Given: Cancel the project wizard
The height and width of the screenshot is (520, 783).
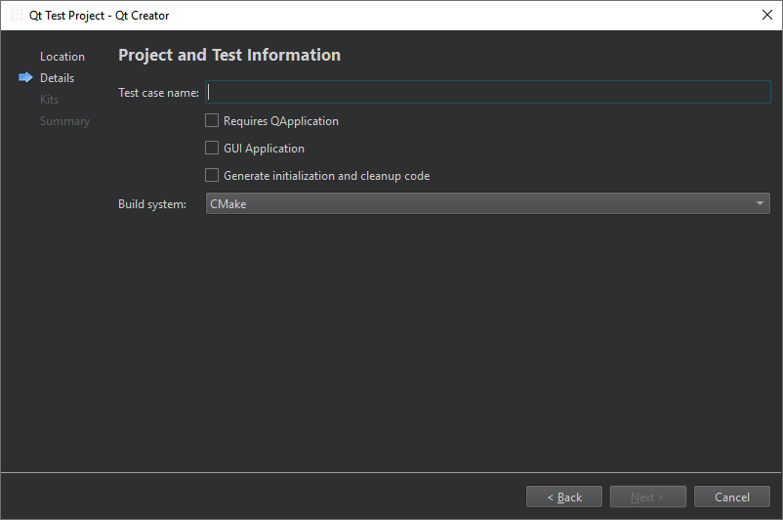Looking at the screenshot, I should click(x=732, y=498).
